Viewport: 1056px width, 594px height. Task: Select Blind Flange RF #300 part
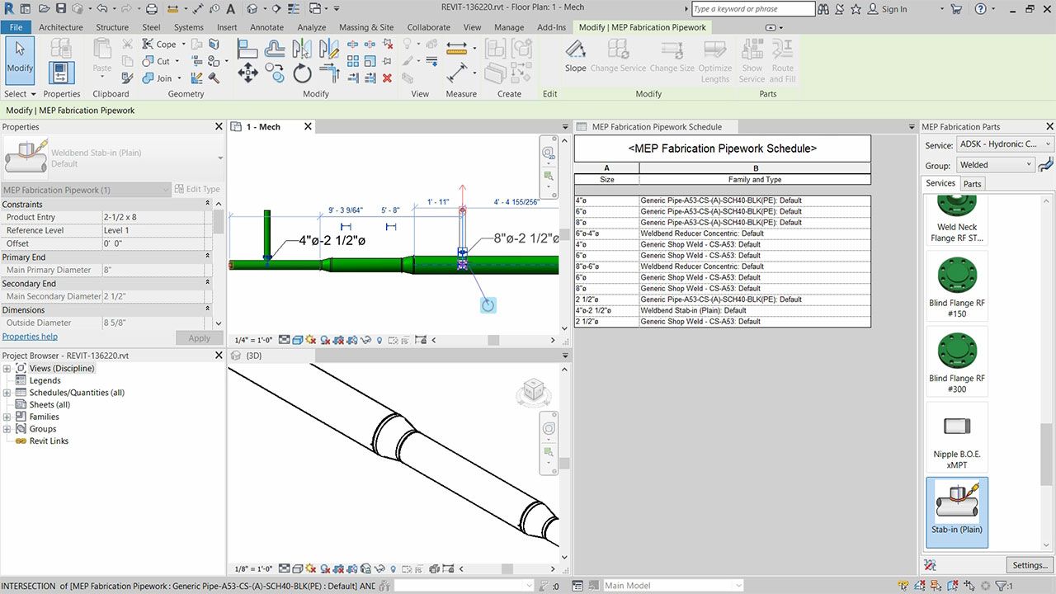click(957, 361)
